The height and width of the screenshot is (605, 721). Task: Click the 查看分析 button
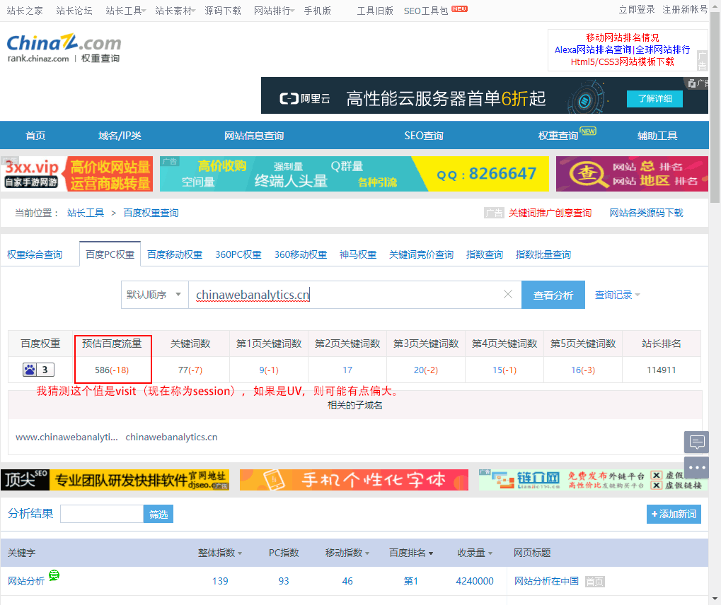553,295
